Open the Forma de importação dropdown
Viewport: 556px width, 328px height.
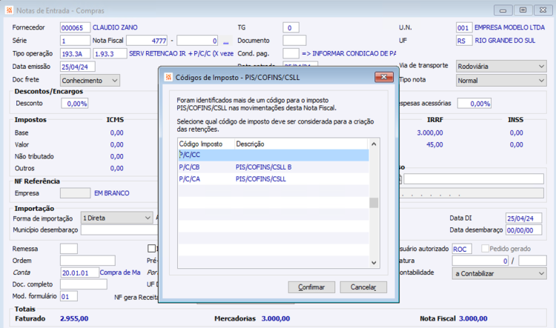116,218
